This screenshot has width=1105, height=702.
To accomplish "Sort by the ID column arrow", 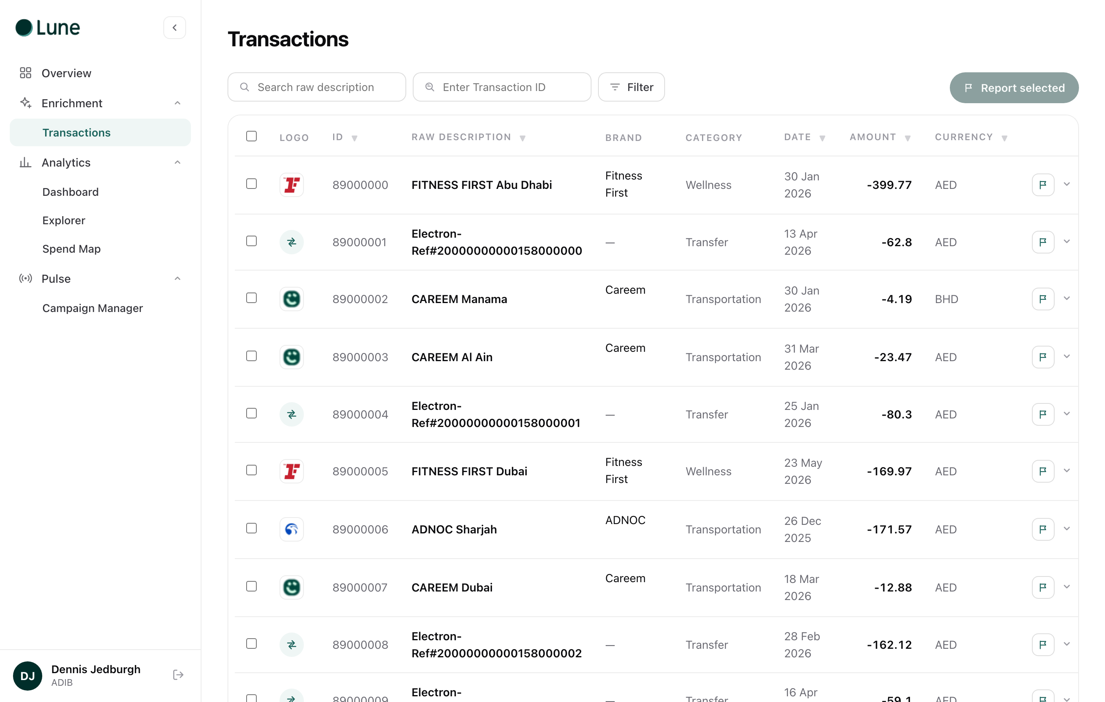I will (x=354, y=138).
